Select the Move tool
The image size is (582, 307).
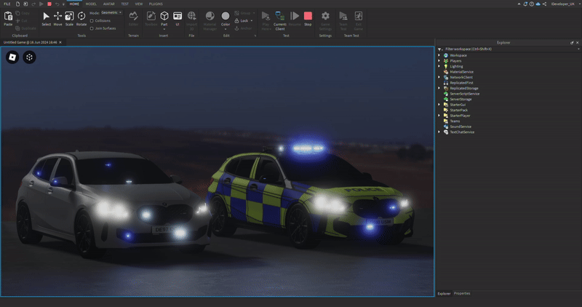coord(57,17)
